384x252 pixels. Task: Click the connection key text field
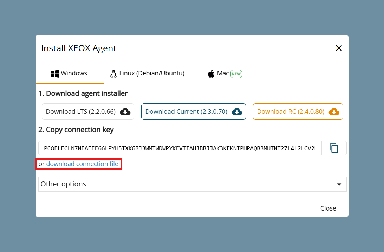click(x=180, y=148)
